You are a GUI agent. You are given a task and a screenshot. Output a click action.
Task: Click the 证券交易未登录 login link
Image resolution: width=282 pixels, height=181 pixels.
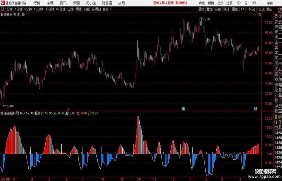pos(164,3)
